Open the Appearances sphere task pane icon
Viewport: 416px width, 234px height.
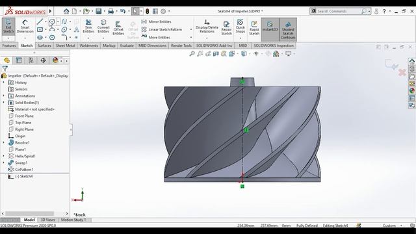pos(411,90)
